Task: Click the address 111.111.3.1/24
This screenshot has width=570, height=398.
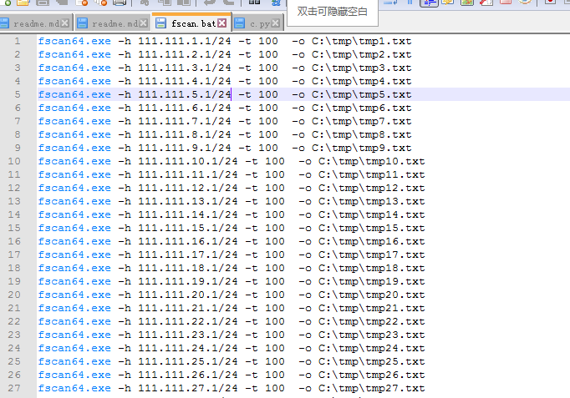Action: click(x=185, y=68)
